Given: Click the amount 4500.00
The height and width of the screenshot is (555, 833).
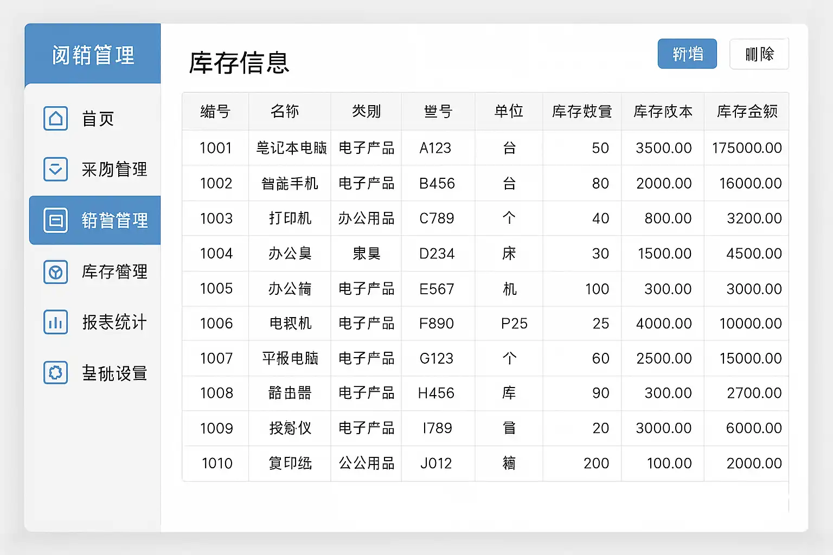Looking at the screenshot, I should (x=754, y=254).
